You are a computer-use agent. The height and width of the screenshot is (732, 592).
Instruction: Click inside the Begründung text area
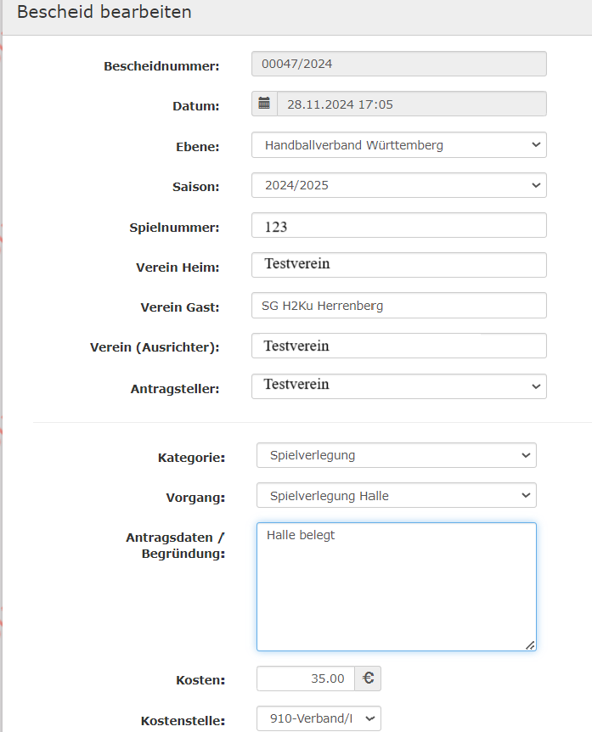pos(396,586)
